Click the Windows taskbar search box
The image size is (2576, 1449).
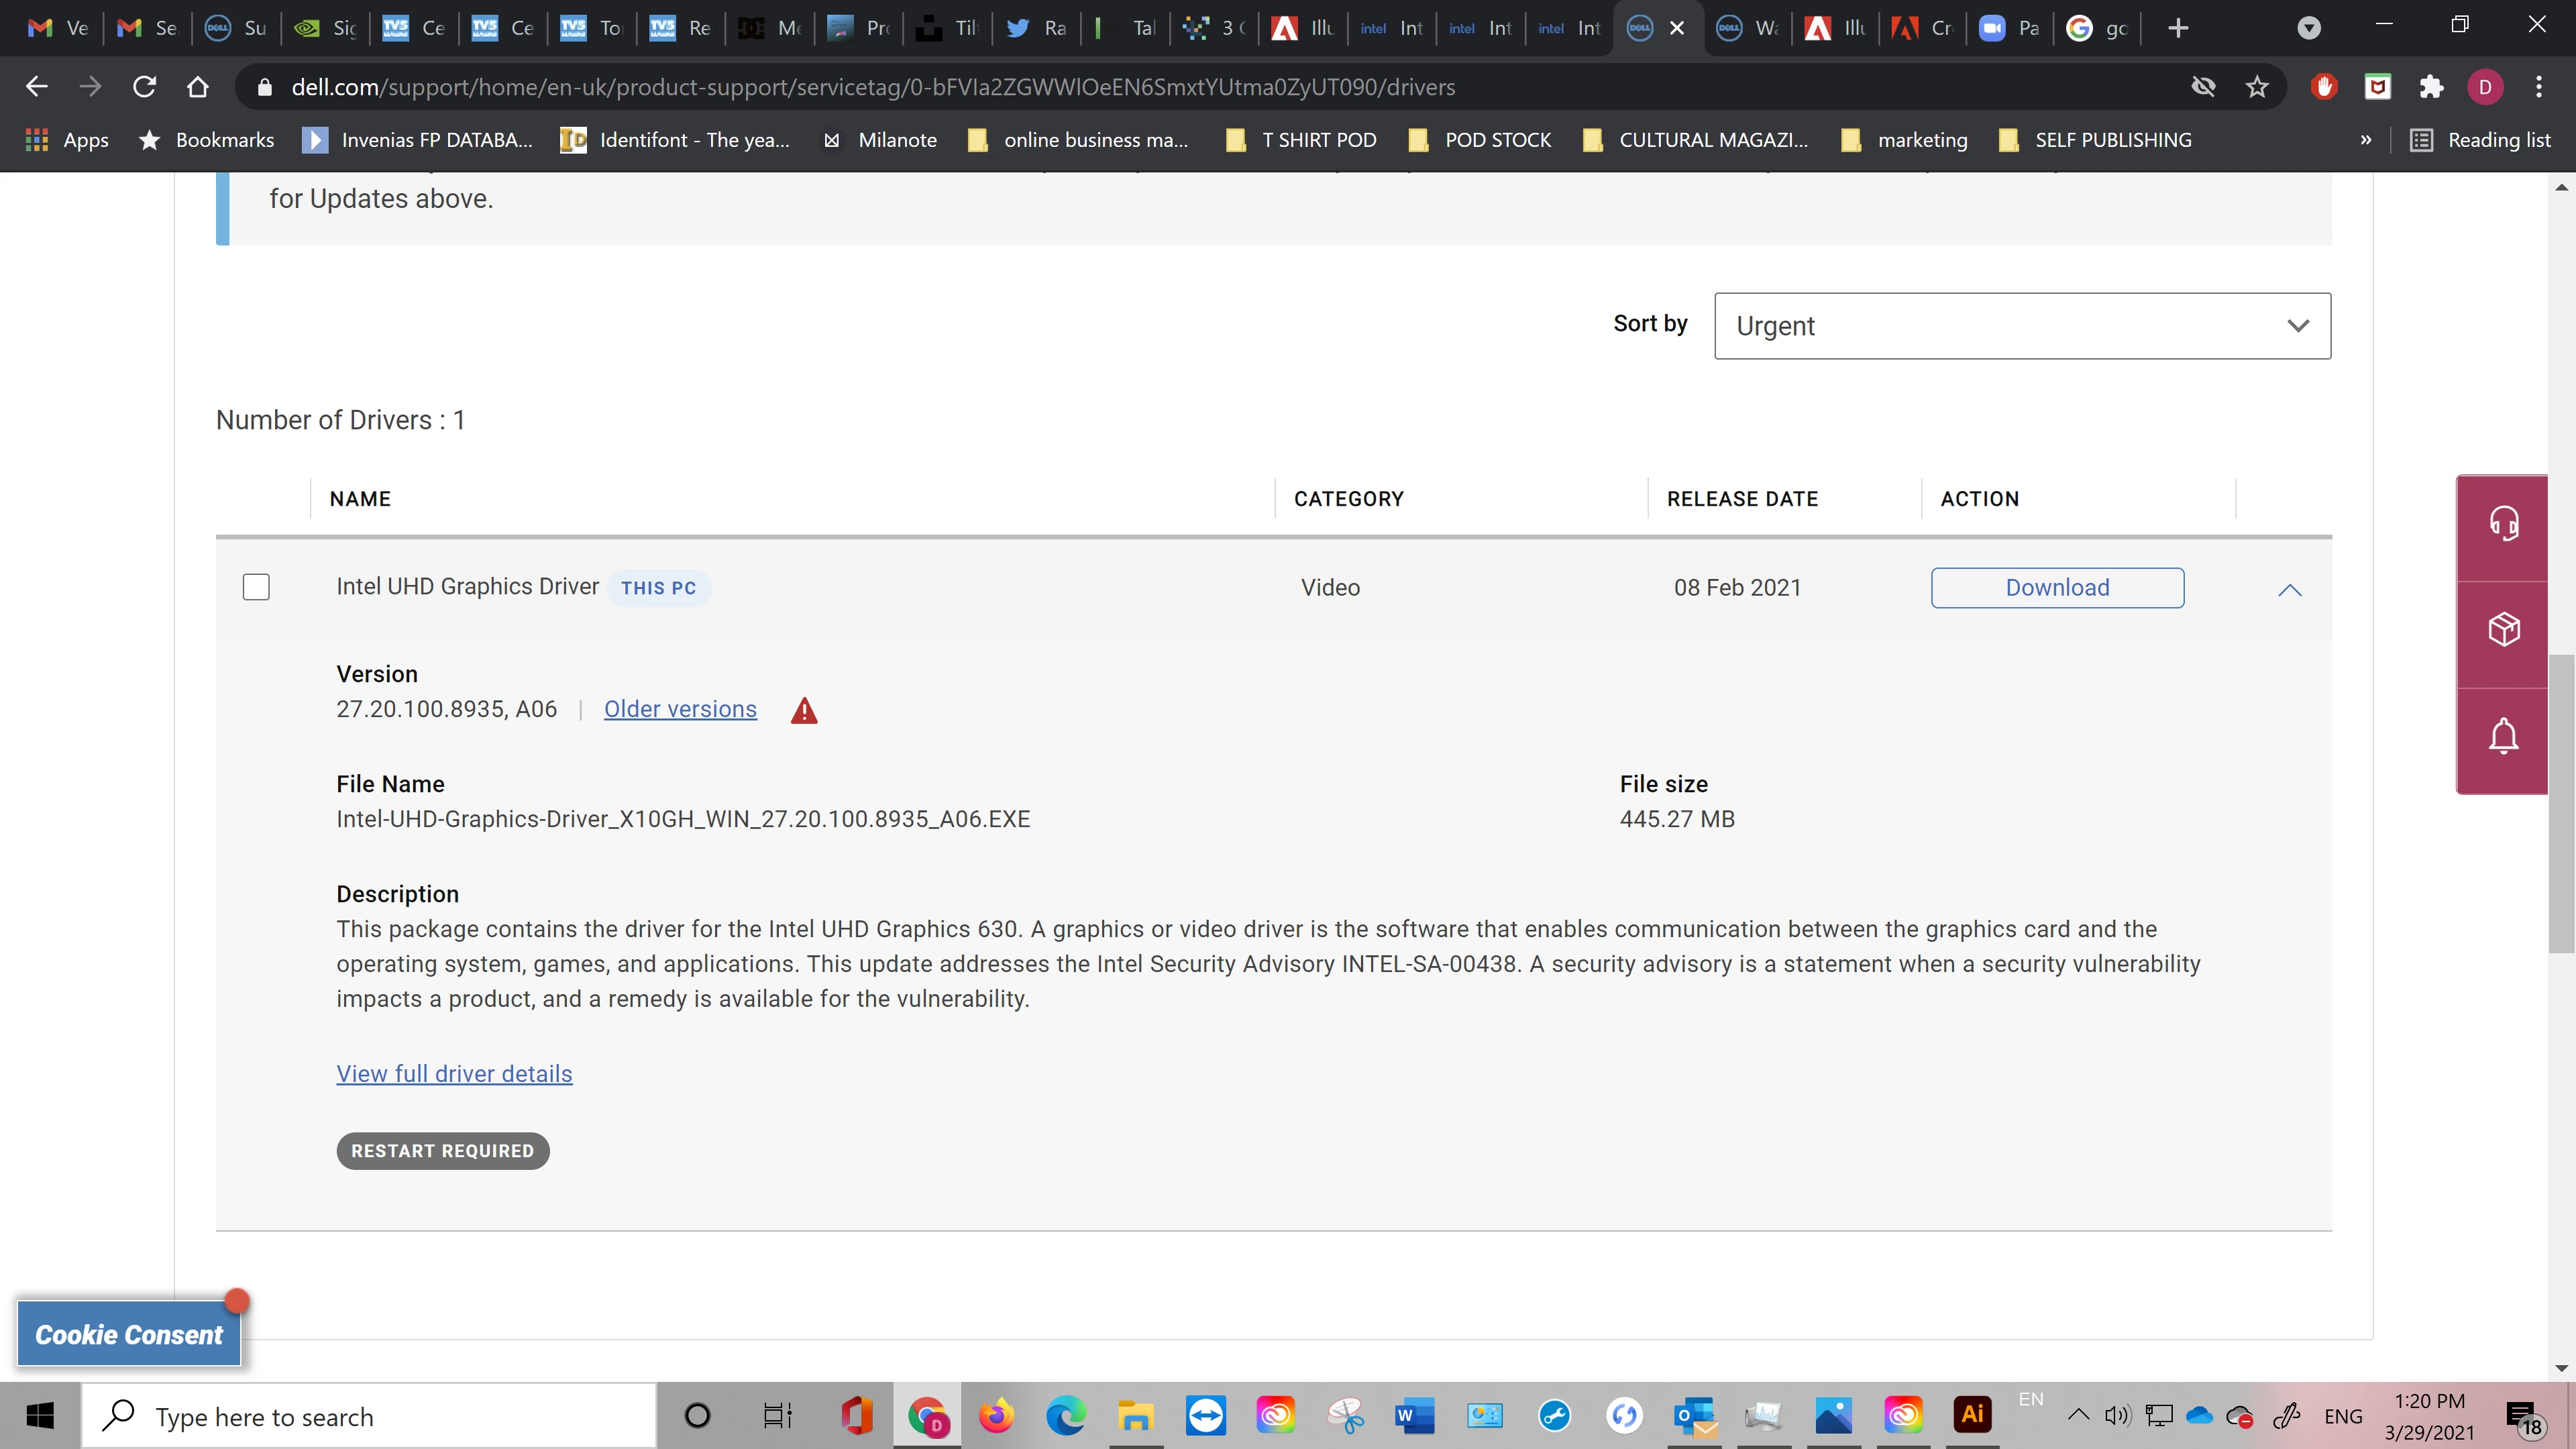[370, 1417]
